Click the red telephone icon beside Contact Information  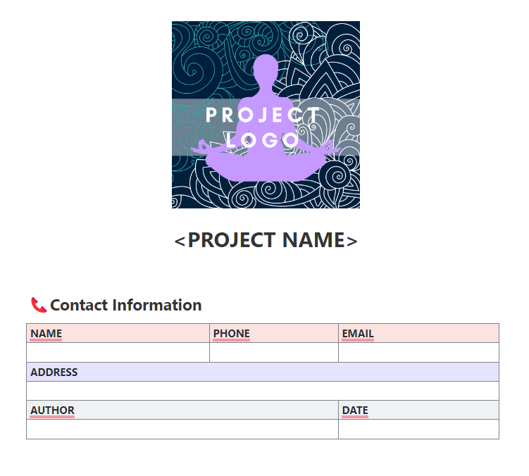pyautogui.click(x=39, y=305)
